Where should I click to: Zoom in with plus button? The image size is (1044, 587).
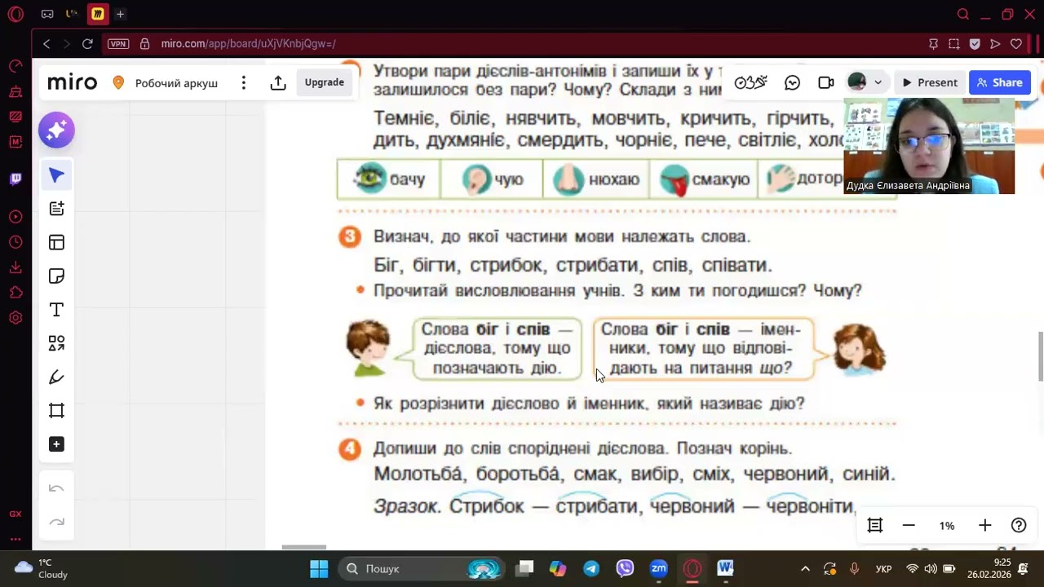click(x=984, y=526)
